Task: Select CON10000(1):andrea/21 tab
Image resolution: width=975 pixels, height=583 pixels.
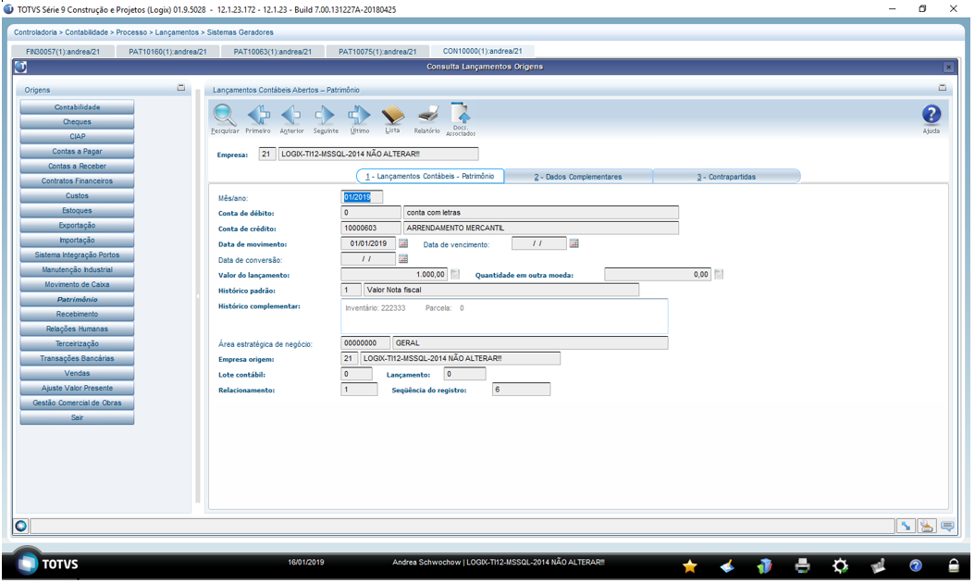Action: (483, 51)
